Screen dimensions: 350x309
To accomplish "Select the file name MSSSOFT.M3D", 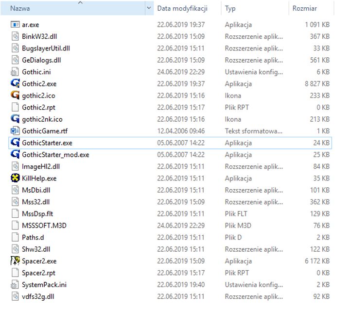I will tap(44, 226).
